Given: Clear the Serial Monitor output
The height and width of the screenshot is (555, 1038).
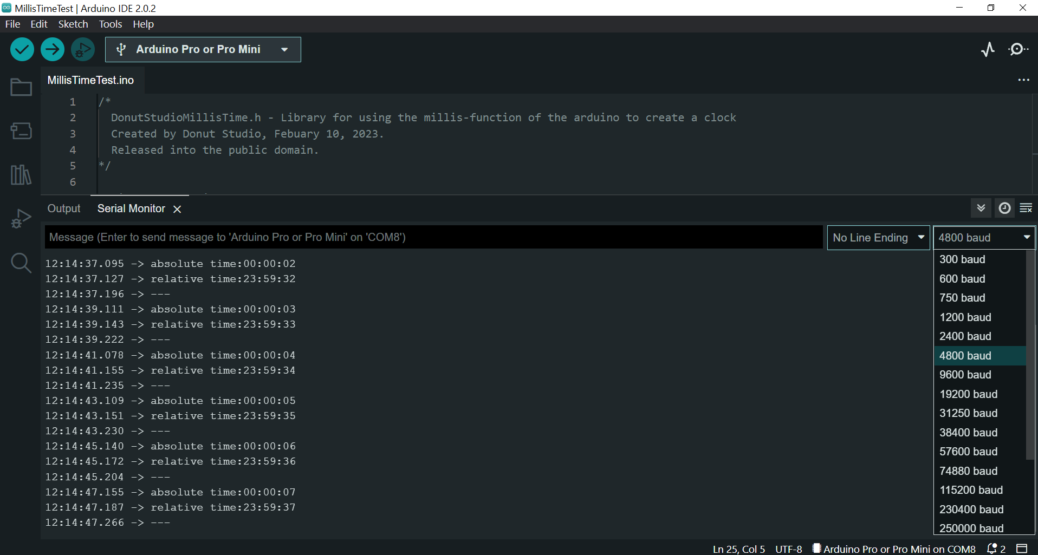Looking at the screenshot, I should [x=1026, y=208].
